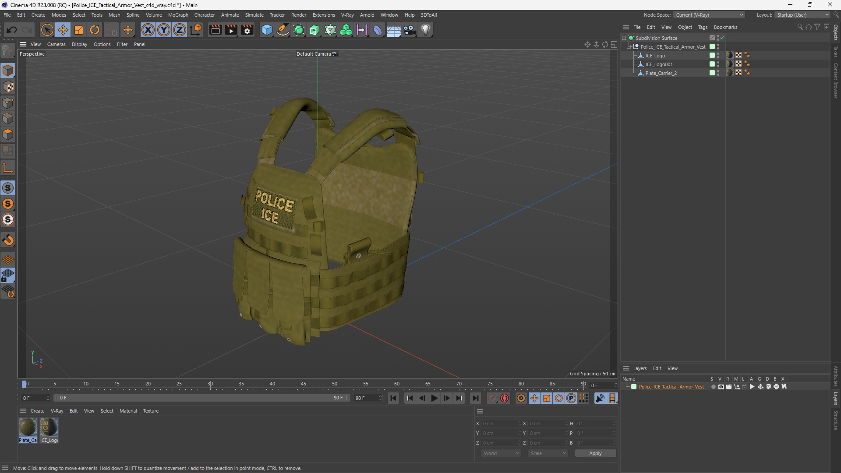Render the current view icon

(x=215, y=30)
